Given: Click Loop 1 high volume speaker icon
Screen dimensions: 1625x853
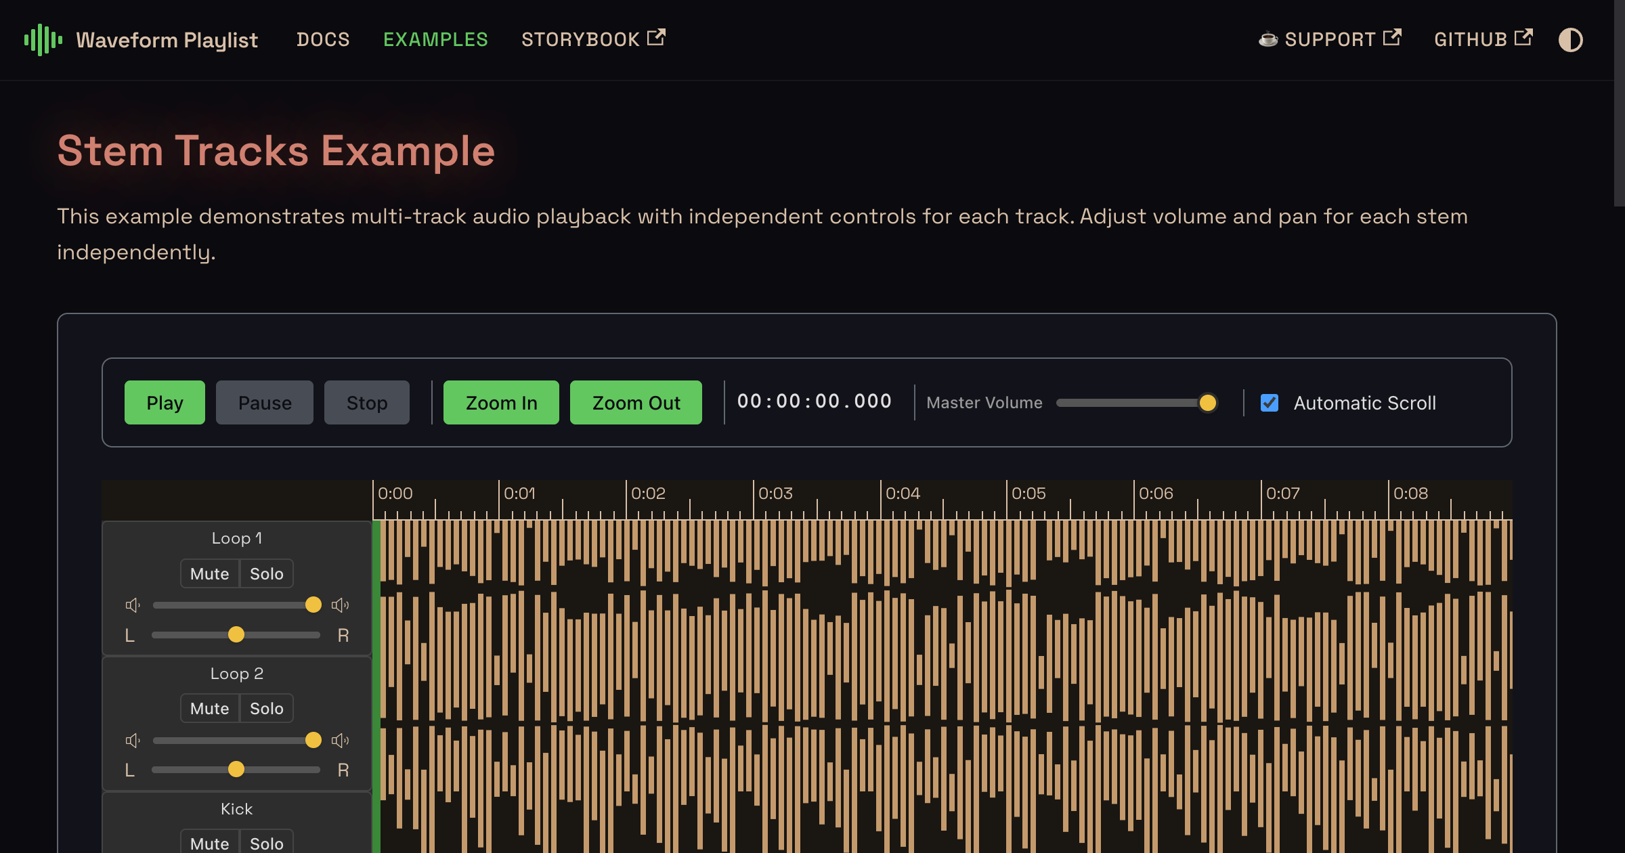Looking at the screenshot, I should pyautogui.click(x=340, y=605).
